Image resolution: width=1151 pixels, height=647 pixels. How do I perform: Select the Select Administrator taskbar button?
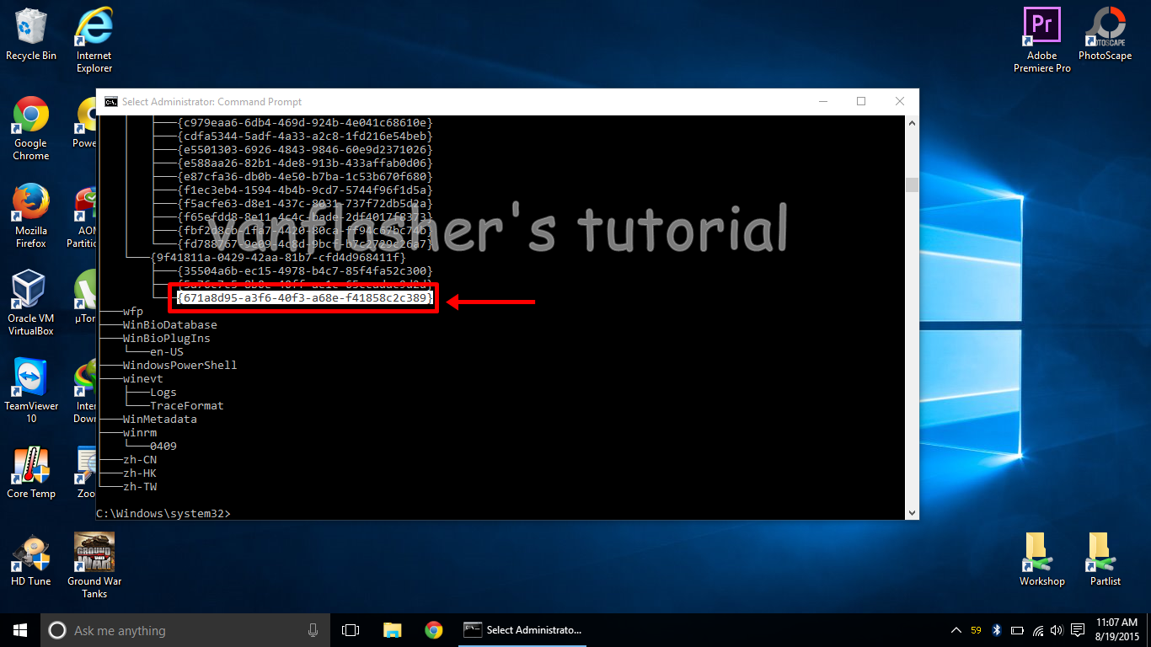522,629
